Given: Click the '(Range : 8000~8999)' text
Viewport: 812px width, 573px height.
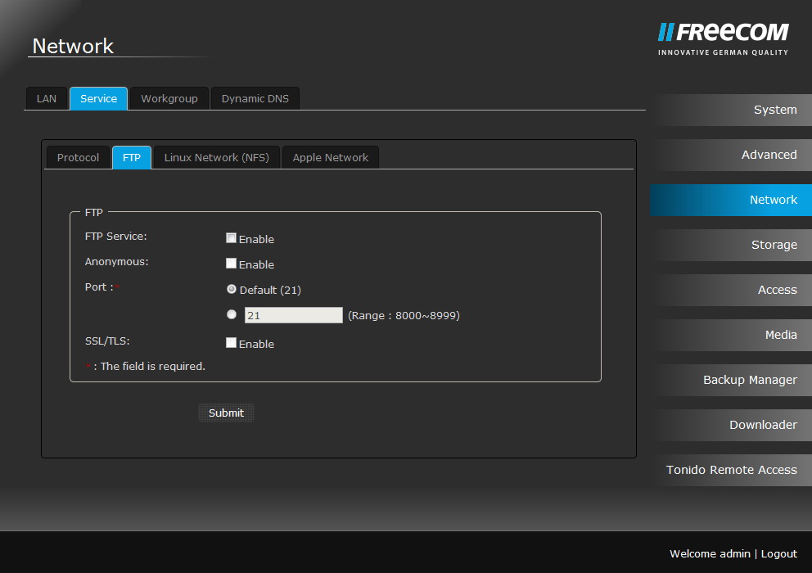Looking at the screenshot, I should 404,315.
